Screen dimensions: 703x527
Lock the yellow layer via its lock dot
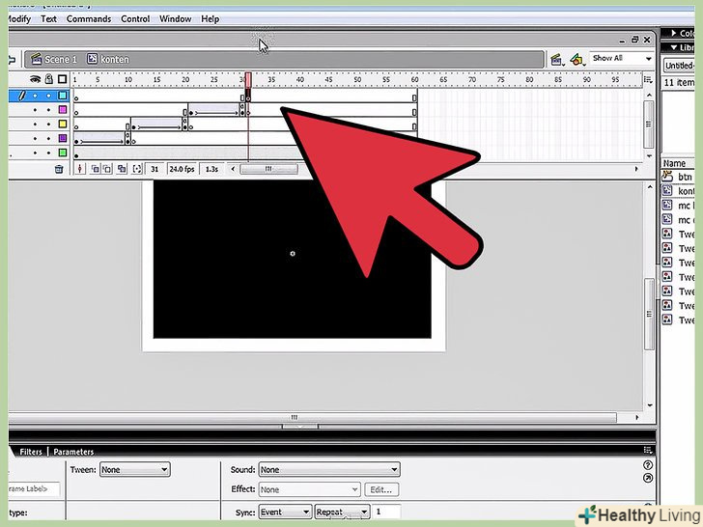(48, 125)
